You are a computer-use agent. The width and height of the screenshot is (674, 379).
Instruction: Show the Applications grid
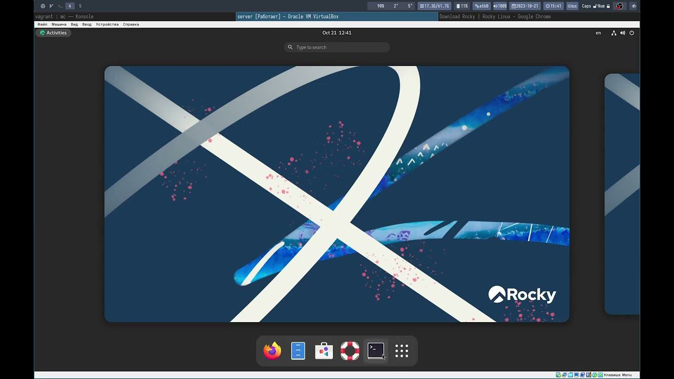point(402,351)
